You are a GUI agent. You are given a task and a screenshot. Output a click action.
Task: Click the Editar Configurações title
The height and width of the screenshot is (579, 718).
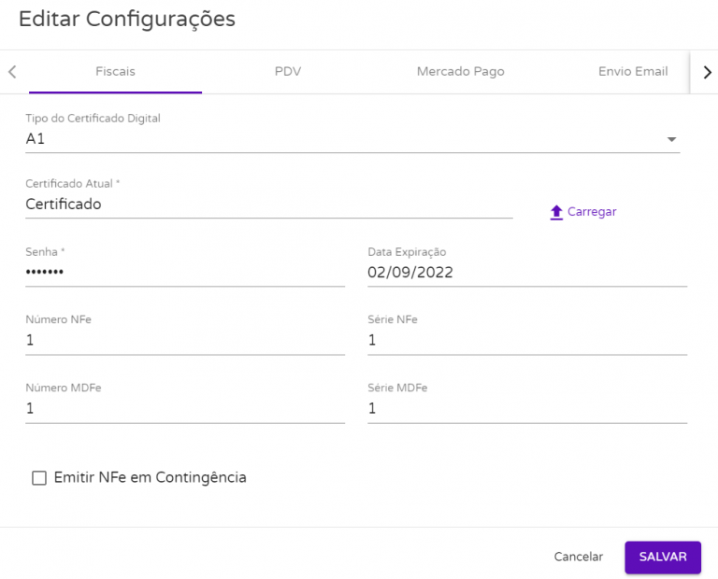[x=127, y=20]
